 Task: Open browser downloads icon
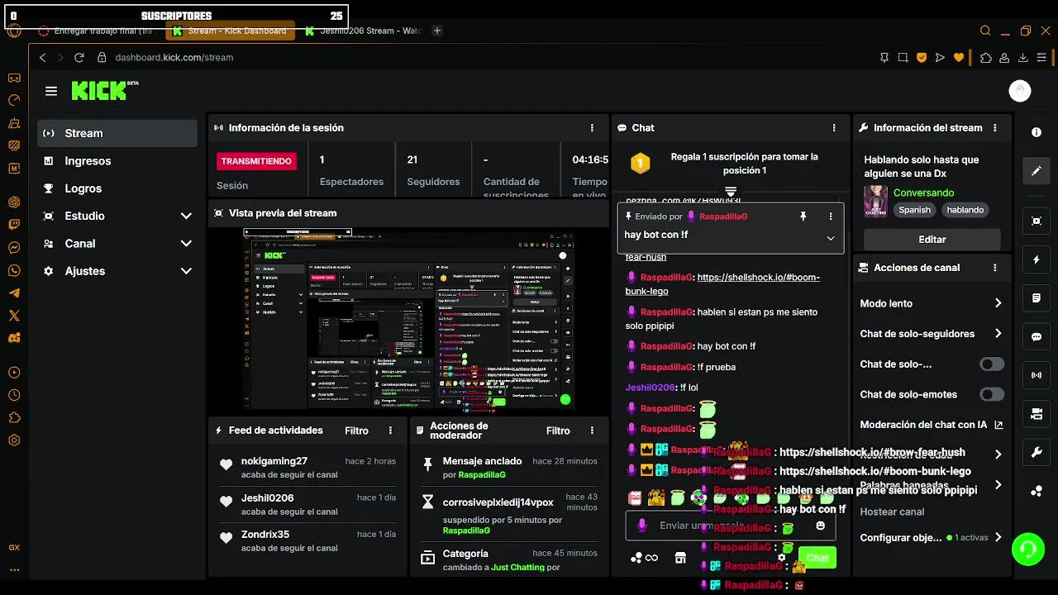tap(1023, 58)
